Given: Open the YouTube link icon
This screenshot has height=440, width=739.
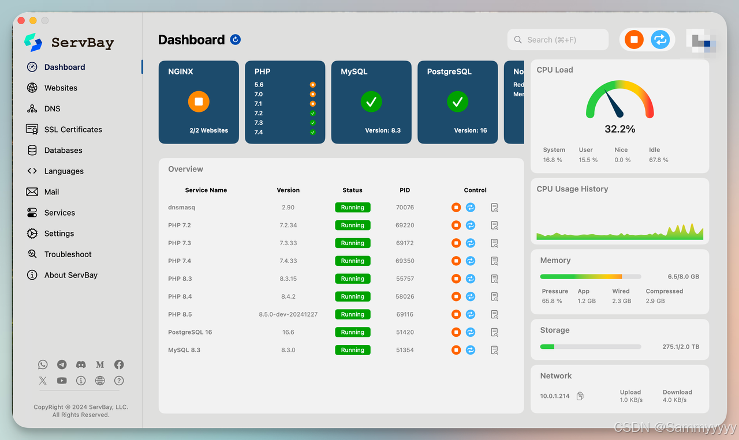Looking at the screenshot, I should click(x=62, y=381).
